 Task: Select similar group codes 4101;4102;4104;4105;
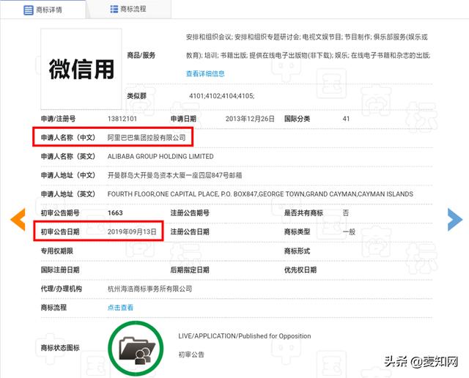coord(221,96)
